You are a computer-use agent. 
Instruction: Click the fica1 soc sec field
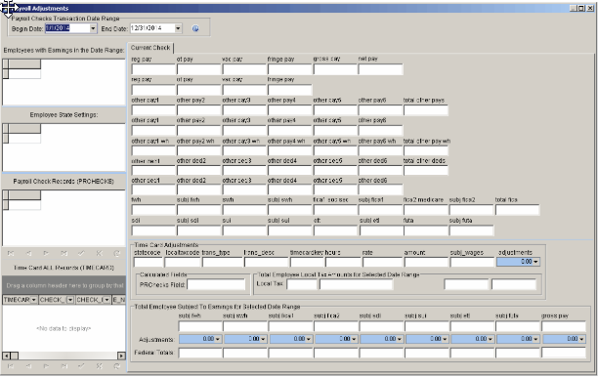335,210
